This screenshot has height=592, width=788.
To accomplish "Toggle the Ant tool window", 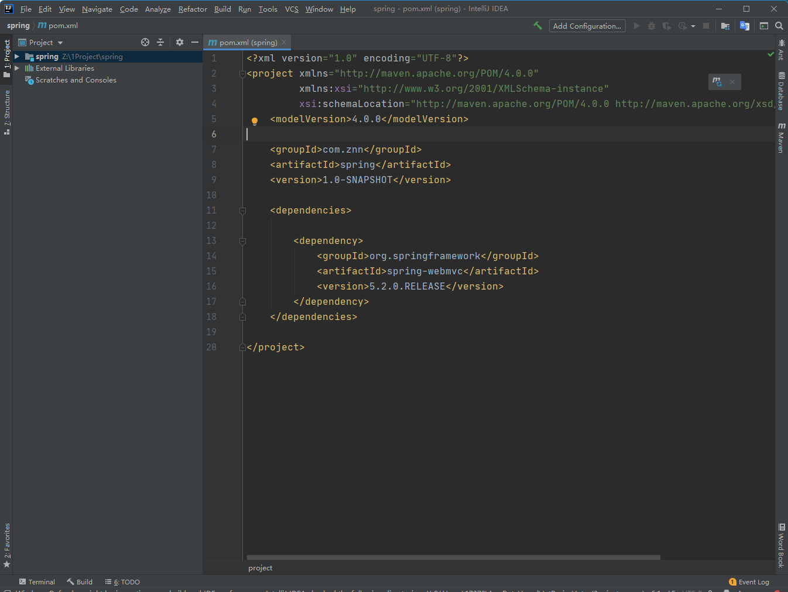I will [781, 50].
